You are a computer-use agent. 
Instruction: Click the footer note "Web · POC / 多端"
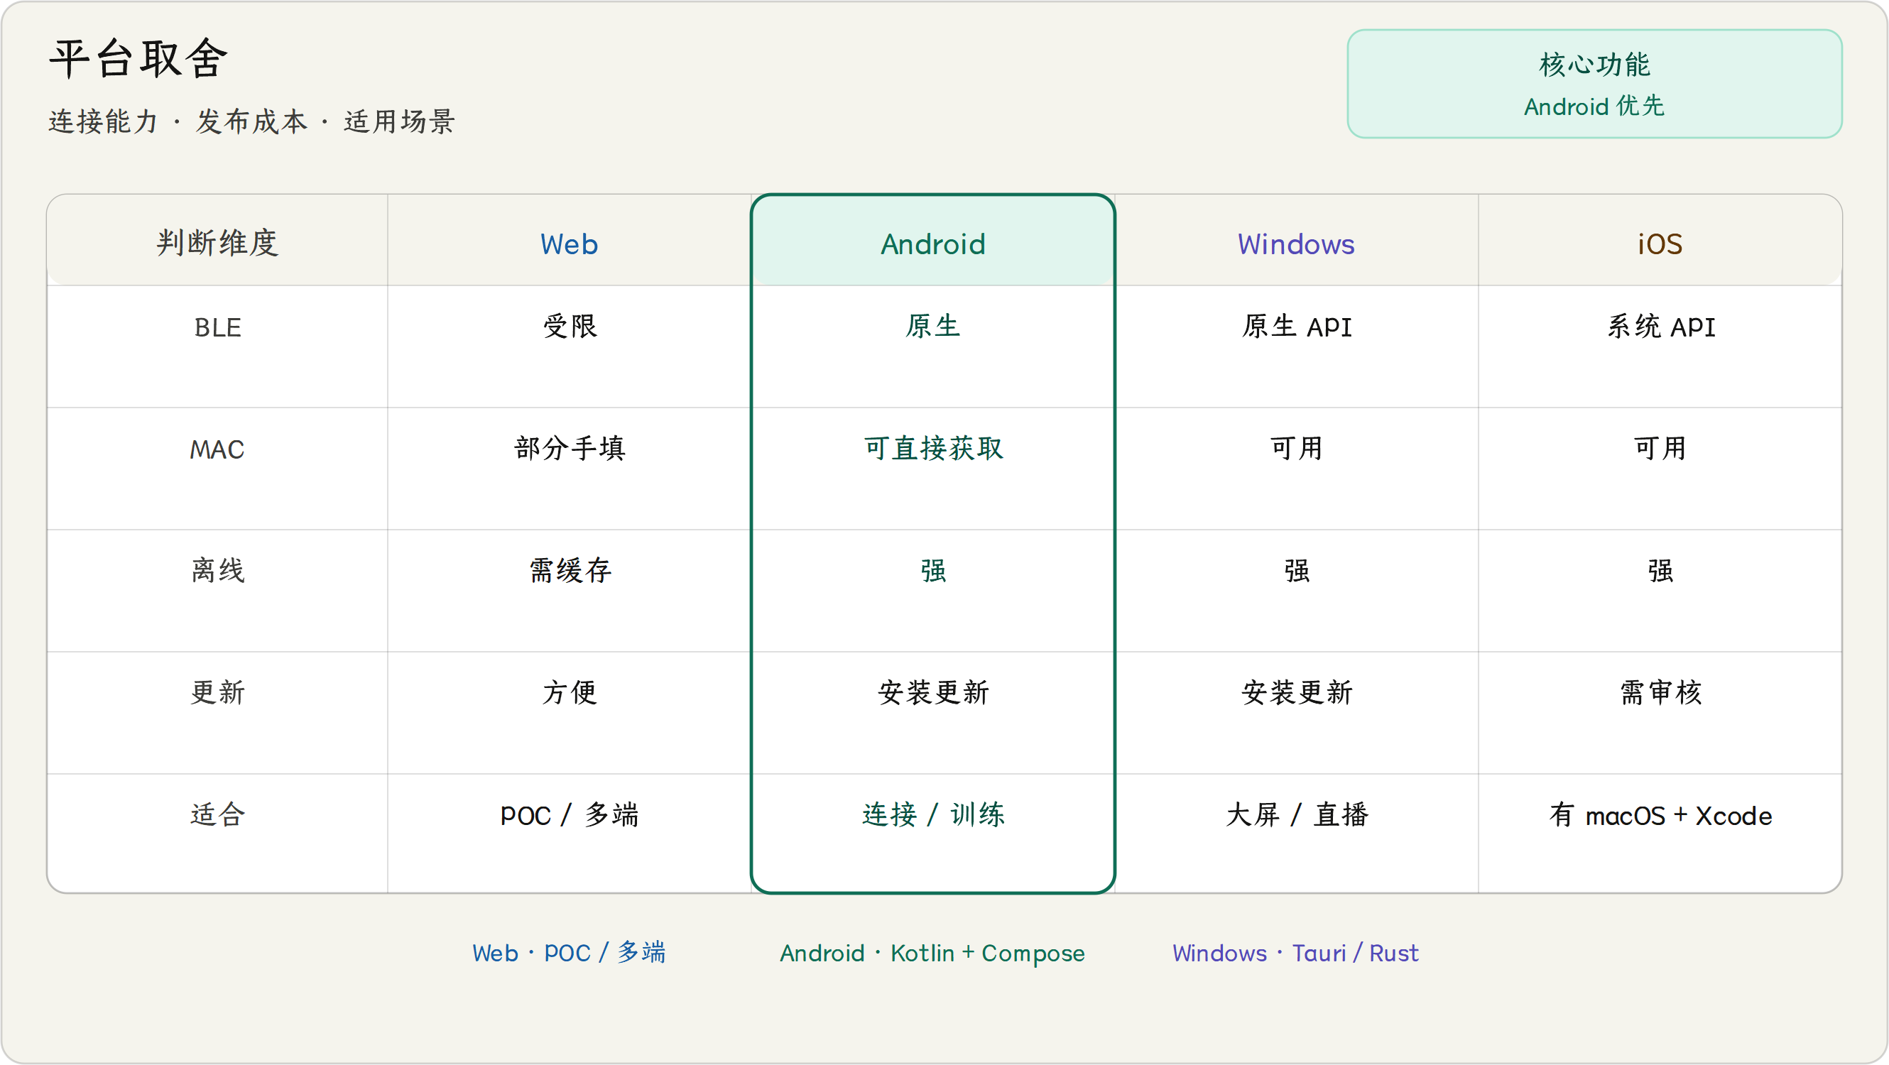click(x=569, y=953)
